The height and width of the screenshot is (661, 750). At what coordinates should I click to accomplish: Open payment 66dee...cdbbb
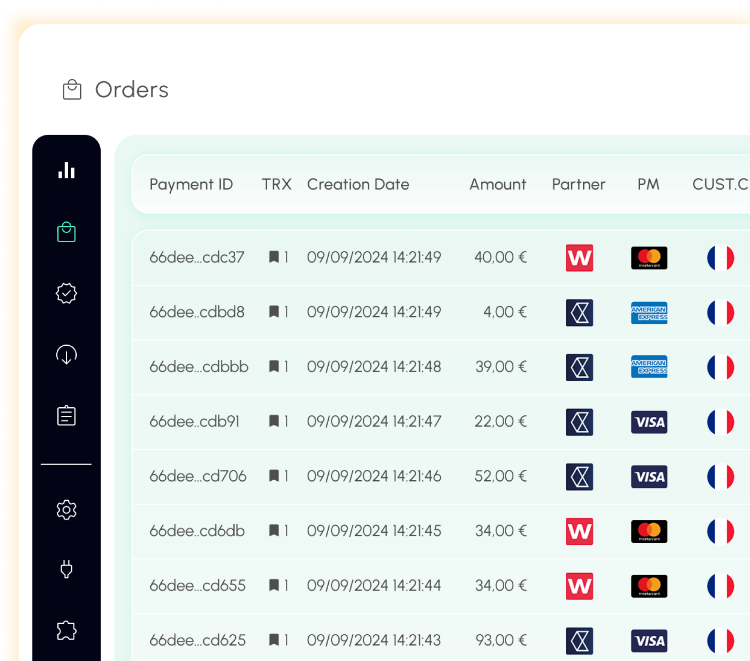[199, 367]
